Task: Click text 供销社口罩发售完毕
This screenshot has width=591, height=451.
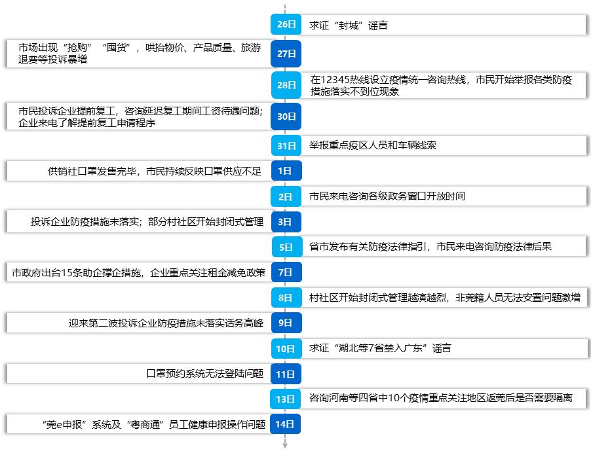Action: pyautogui.click(x=155, y=171)
